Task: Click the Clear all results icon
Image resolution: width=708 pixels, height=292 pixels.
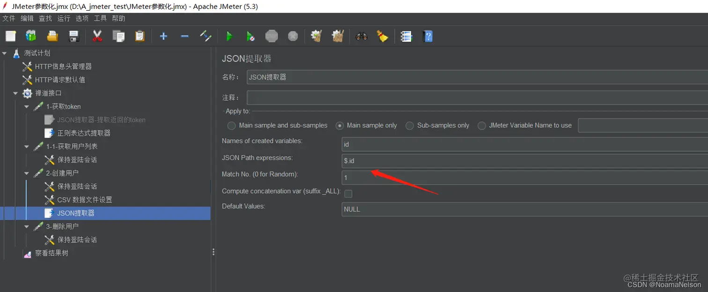Action: (338, 36)
